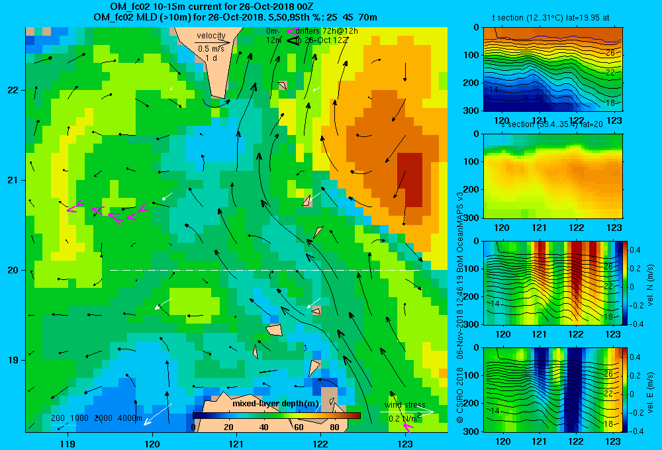The image size is (662, 450).
Task: Click the title 'OM_fc02 10-15m current for 26-Oct-2018 00Z'
Action: [212, 7]
